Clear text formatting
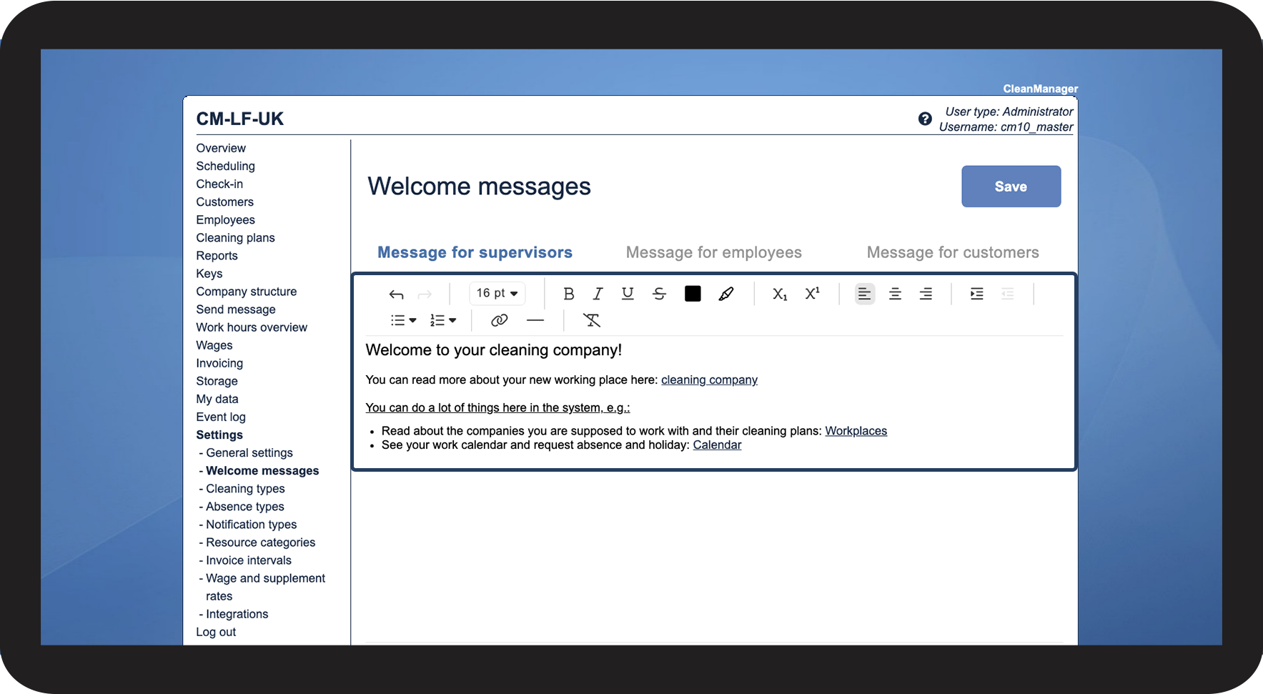This screenshot has height=694, width=1263. [x=591, y=320]
